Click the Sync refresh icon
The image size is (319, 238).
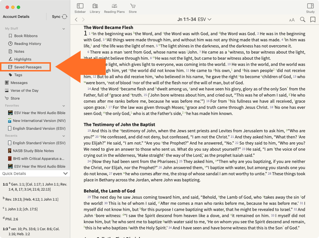coord(64,17)
